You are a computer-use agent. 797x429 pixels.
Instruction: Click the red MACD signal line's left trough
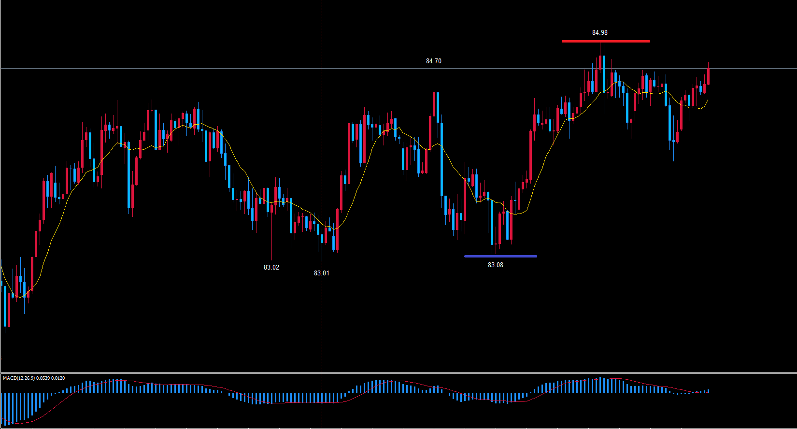tap(19, 423)
